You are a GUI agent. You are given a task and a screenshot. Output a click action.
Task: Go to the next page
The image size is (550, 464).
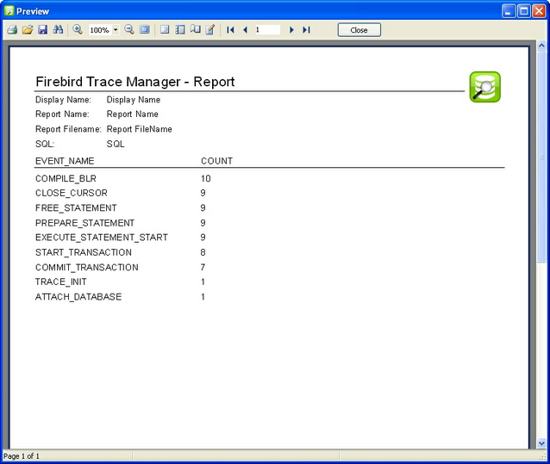click(291, 30)
